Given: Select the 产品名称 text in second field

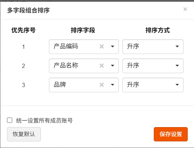Looking at the screenshot, I should coord(66,65).
